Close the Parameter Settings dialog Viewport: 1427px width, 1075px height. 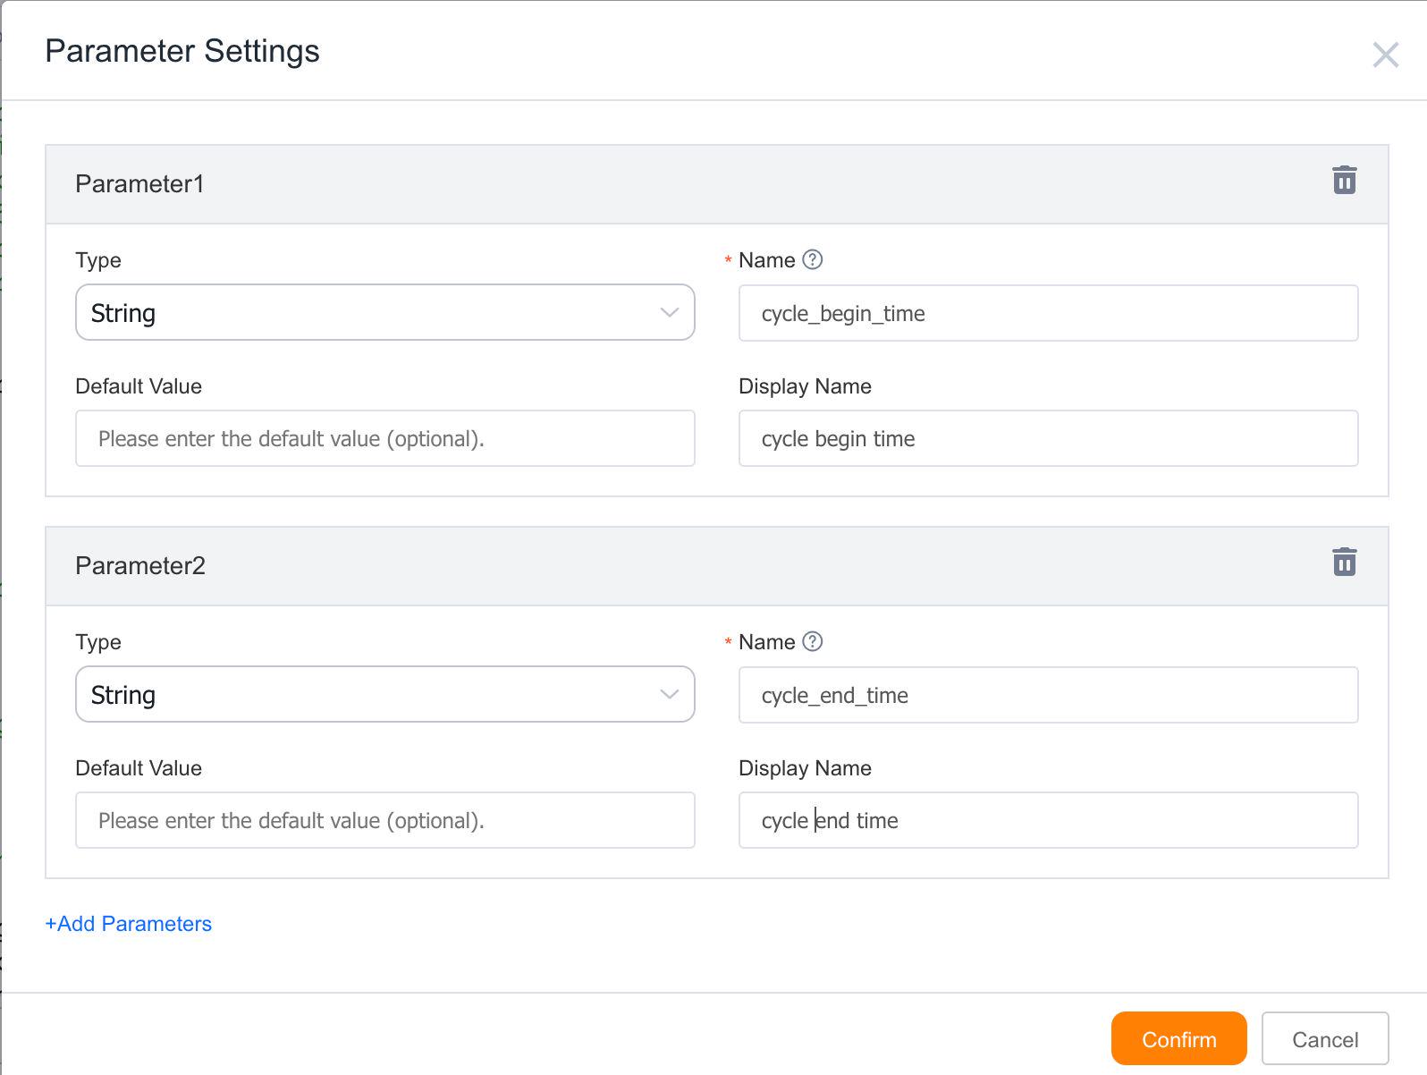coord(1385,55)
